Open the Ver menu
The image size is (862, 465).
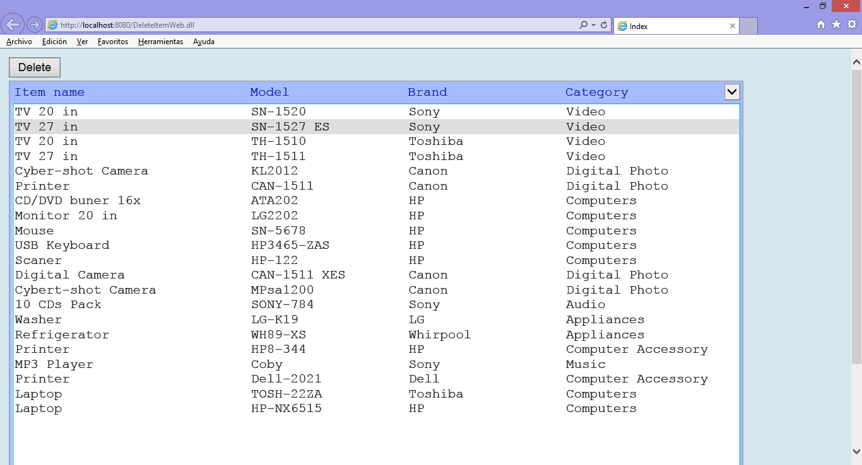(82, 42)
